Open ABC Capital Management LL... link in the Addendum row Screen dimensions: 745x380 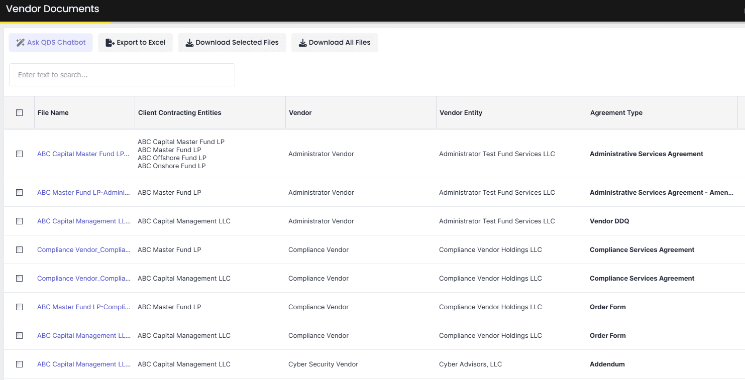[84, 364]
